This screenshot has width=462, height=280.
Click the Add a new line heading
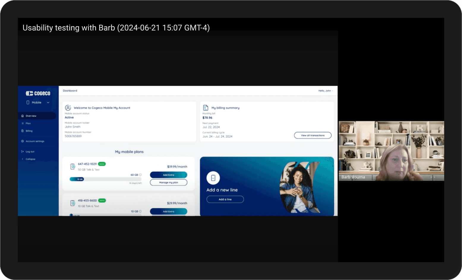(x=222, y=190)
